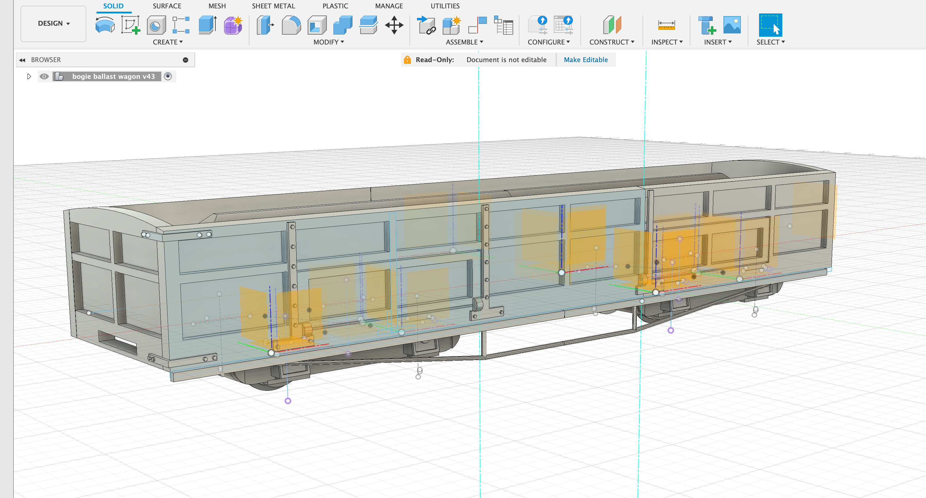The width and height of the screenshot is (926, 498).
Task: Toggle the display filter in Browser header
Action: coord(185,60)
